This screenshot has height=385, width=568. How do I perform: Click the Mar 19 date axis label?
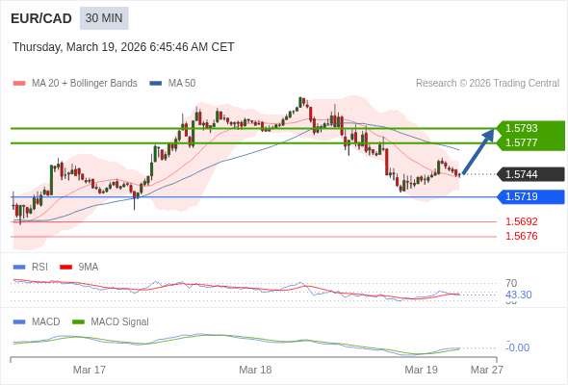point(421,370)
